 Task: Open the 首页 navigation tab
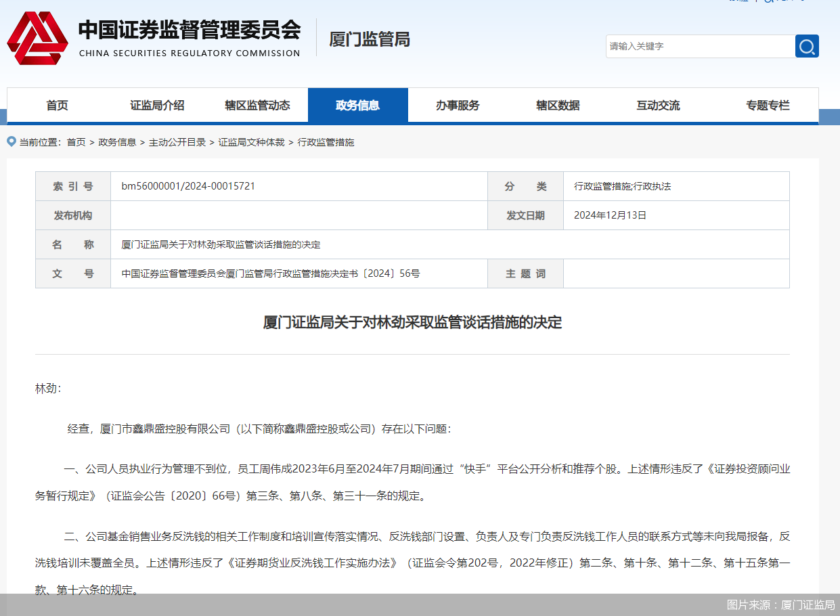click(x=58, y=106)
